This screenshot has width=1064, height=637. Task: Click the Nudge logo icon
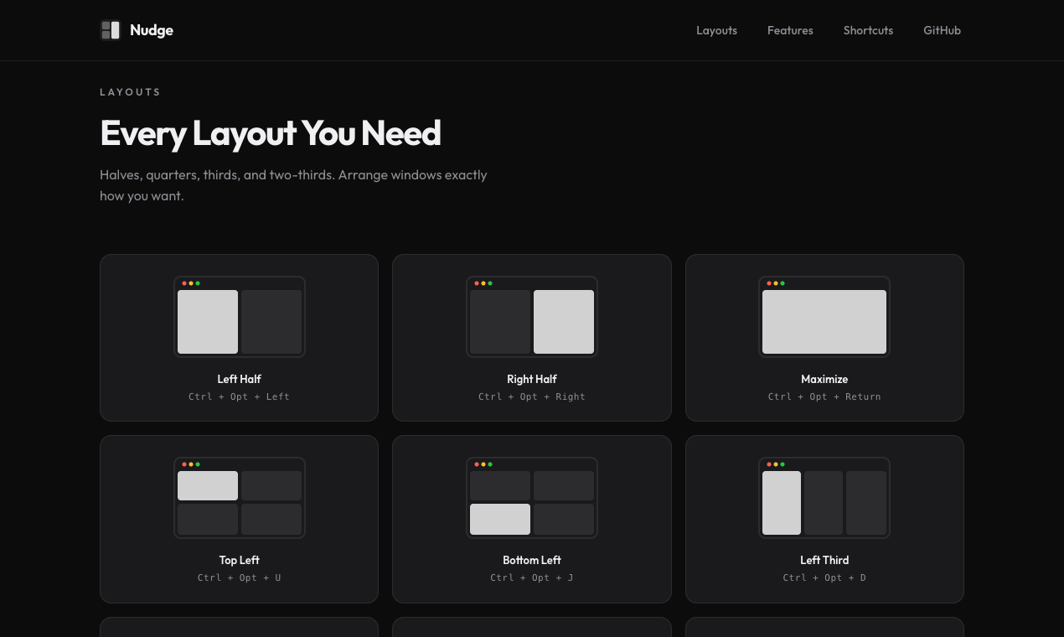[111, 30]
